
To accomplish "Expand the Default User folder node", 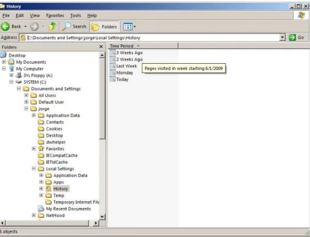I will point(26,102).
